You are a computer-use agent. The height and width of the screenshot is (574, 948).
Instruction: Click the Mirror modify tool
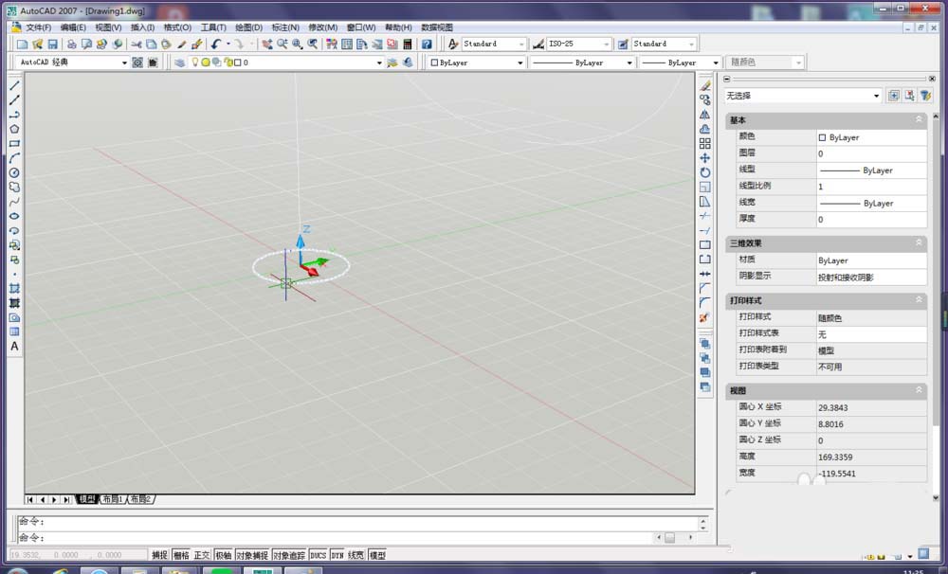[704, 115]
